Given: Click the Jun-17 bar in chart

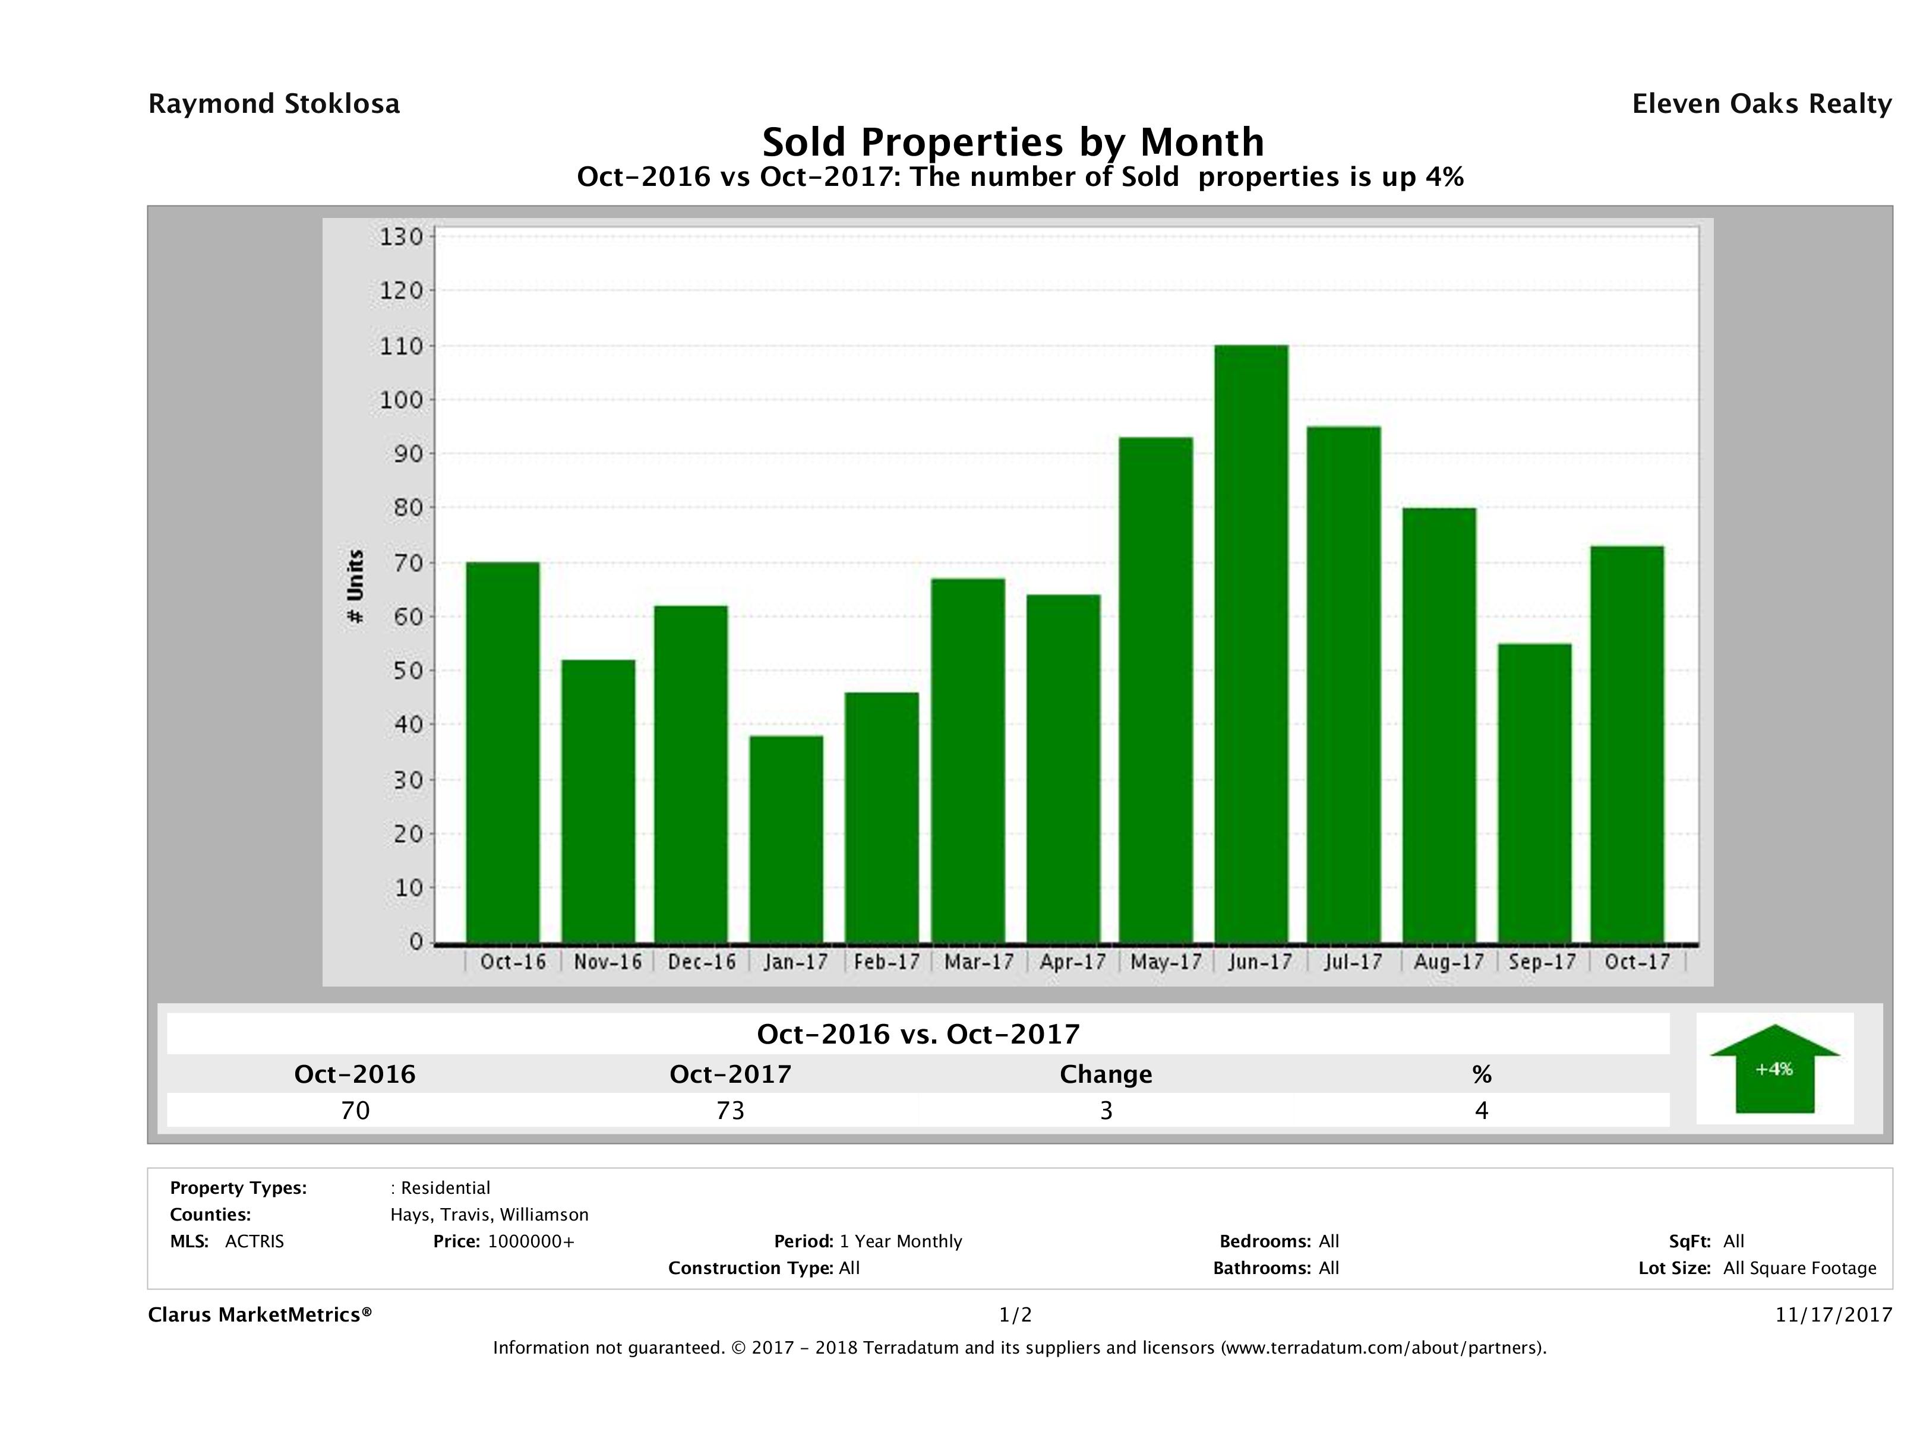Looking at the screenshot, I should tap(1250, 643).
